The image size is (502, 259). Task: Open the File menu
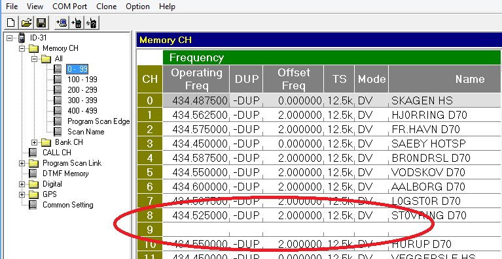[x=12, y=7]
